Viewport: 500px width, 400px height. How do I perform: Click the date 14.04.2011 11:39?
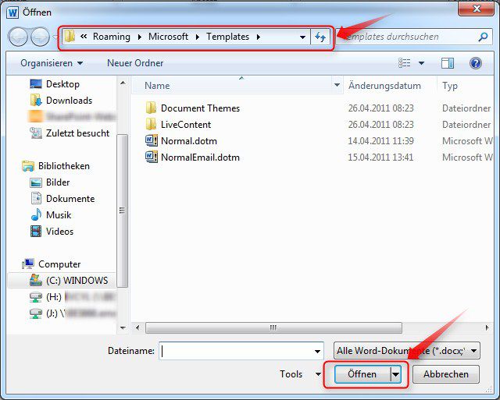tap(380, 140)
